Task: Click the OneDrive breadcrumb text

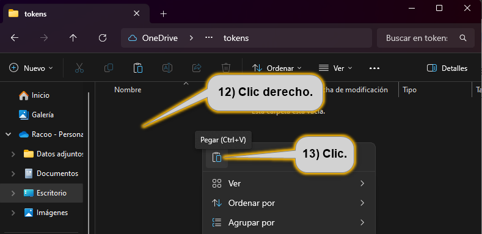Action: (x=160, y=38)
